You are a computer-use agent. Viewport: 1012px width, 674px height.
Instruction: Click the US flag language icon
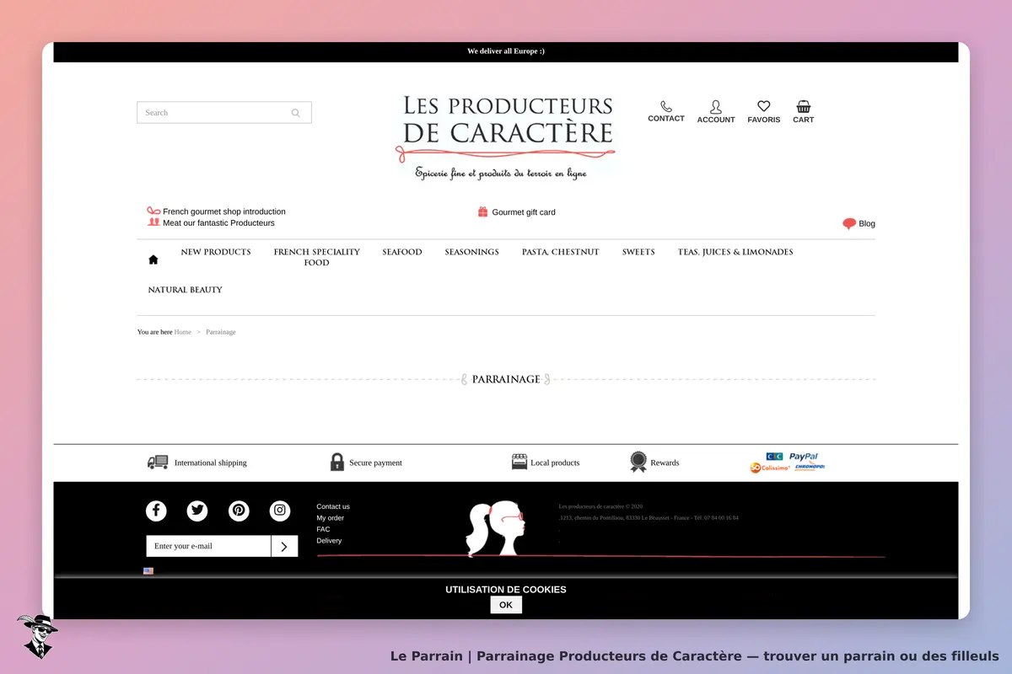148,571
